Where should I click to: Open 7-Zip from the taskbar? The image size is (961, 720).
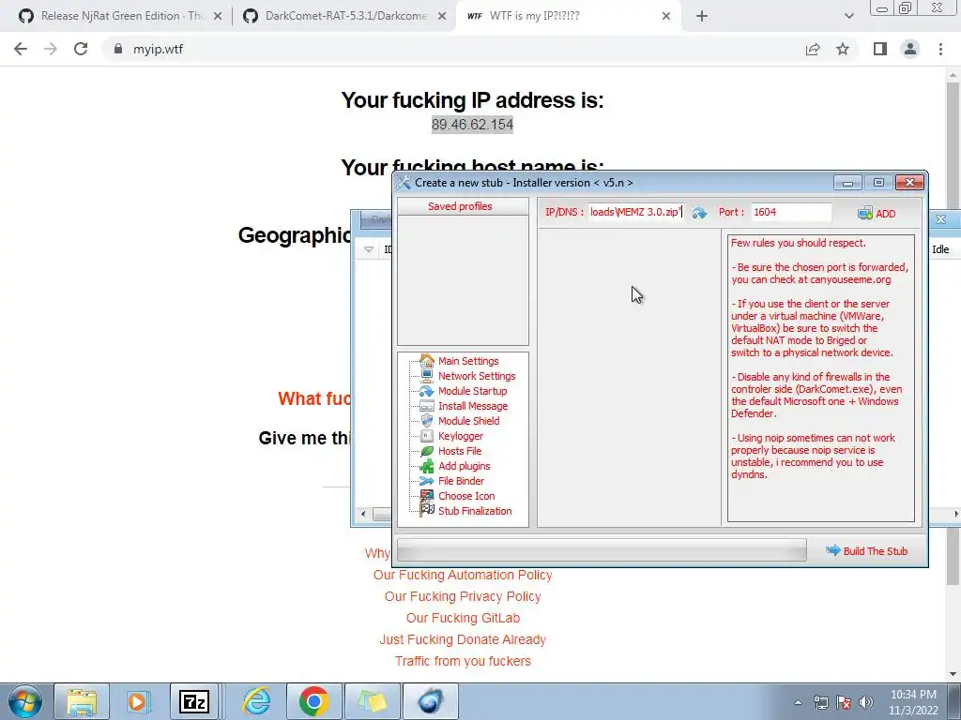coord(194,701)
